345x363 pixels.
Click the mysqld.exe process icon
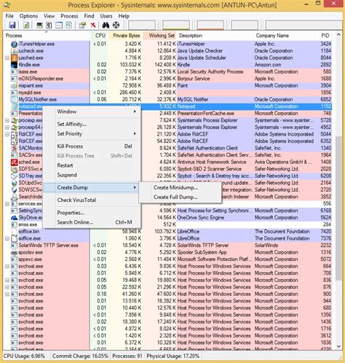(x=15, y=93)
